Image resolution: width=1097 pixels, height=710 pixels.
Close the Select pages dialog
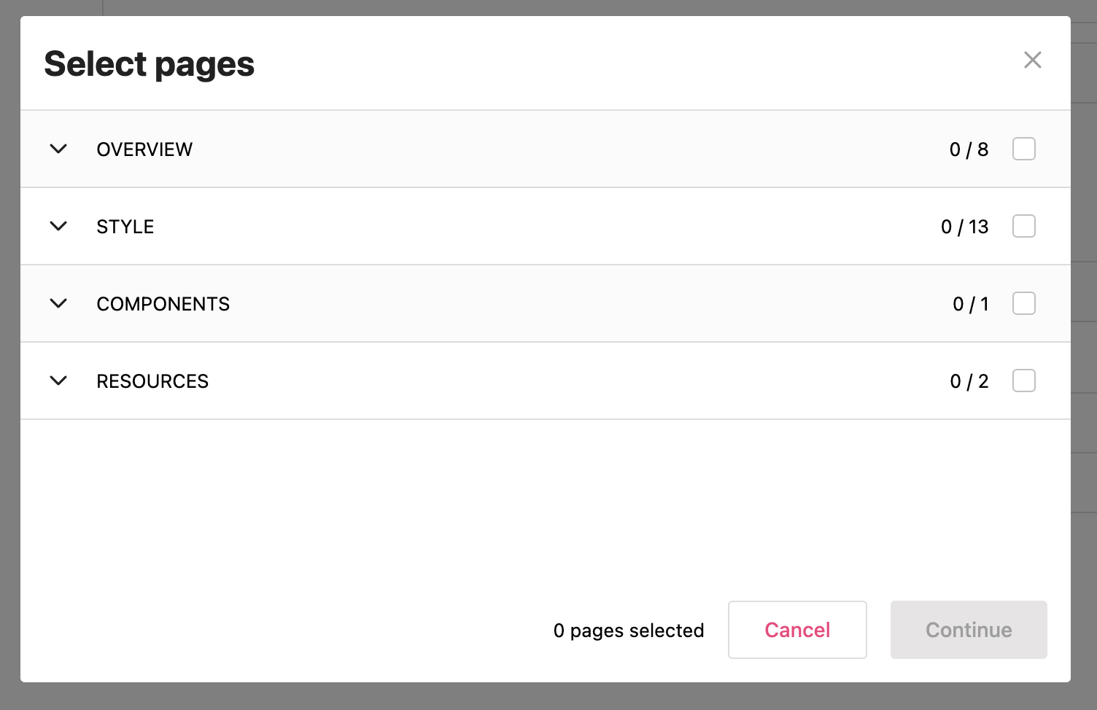(1032, 60)
